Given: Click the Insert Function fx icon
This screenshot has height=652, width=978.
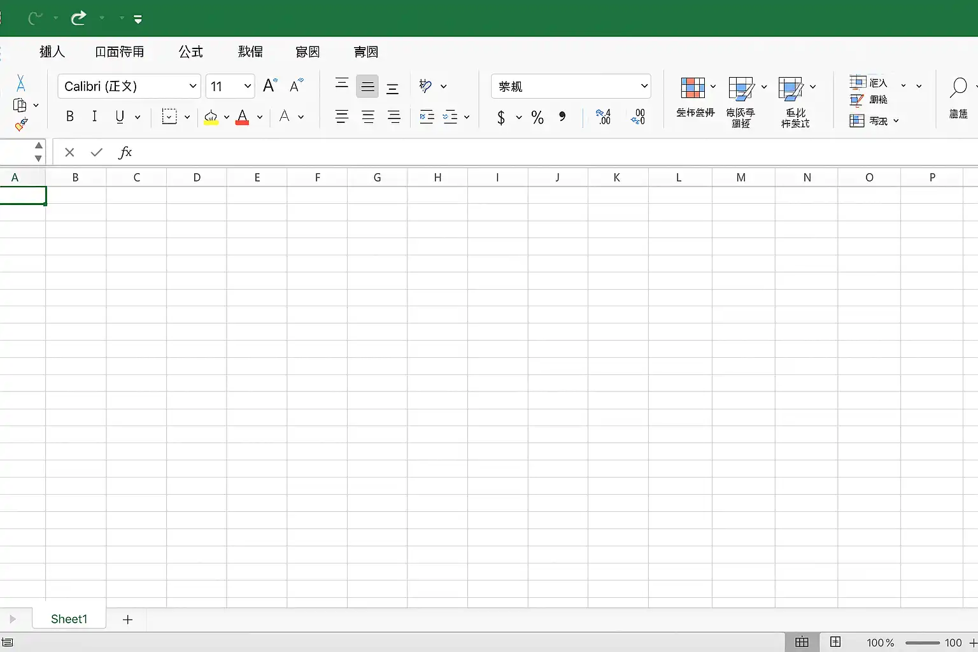Looking at the screenshot, I should click(125, 152).
